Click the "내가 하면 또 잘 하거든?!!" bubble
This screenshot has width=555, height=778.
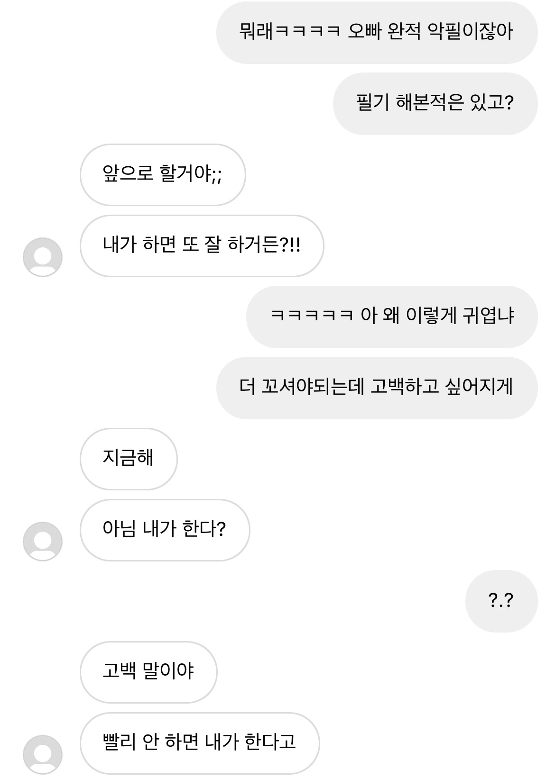pyautogui.click(x=202, y=246)
